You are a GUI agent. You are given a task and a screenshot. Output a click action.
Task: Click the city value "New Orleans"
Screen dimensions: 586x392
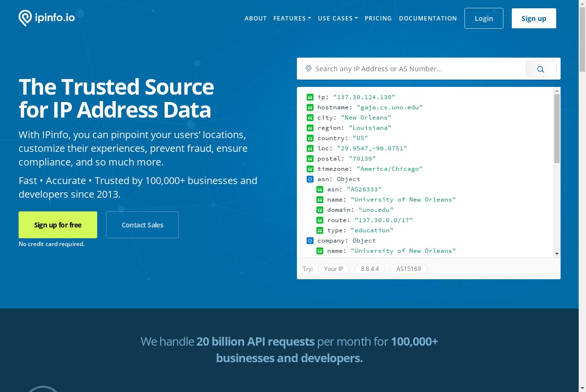[x=366, y=118]
